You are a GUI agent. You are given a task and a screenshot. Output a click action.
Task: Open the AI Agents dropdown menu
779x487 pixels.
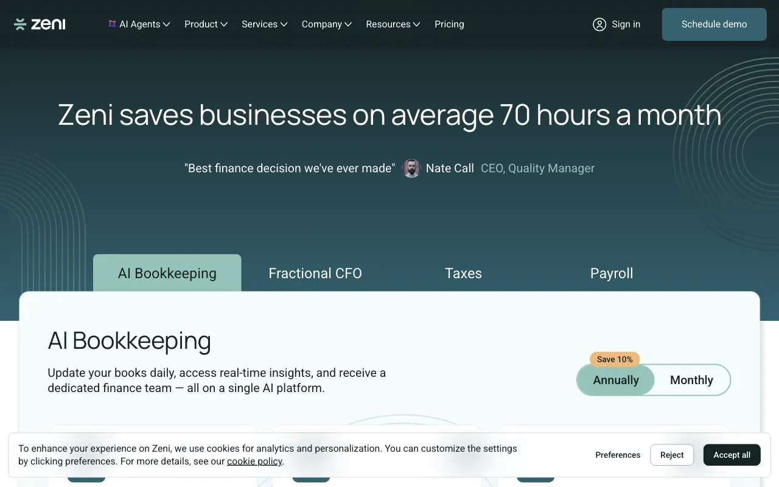(x=139, y=24)
